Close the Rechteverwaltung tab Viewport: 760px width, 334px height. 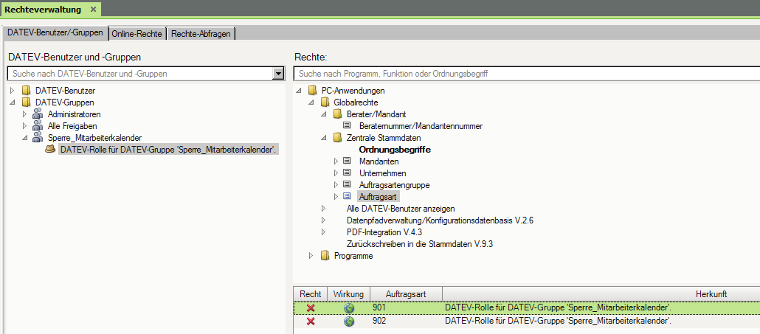pos(93,9)
